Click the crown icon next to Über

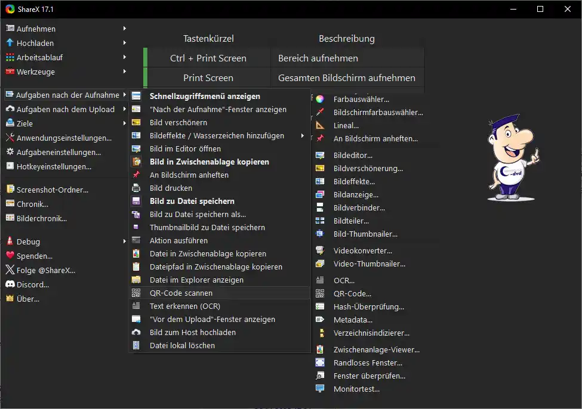click(x=10, y=298)
